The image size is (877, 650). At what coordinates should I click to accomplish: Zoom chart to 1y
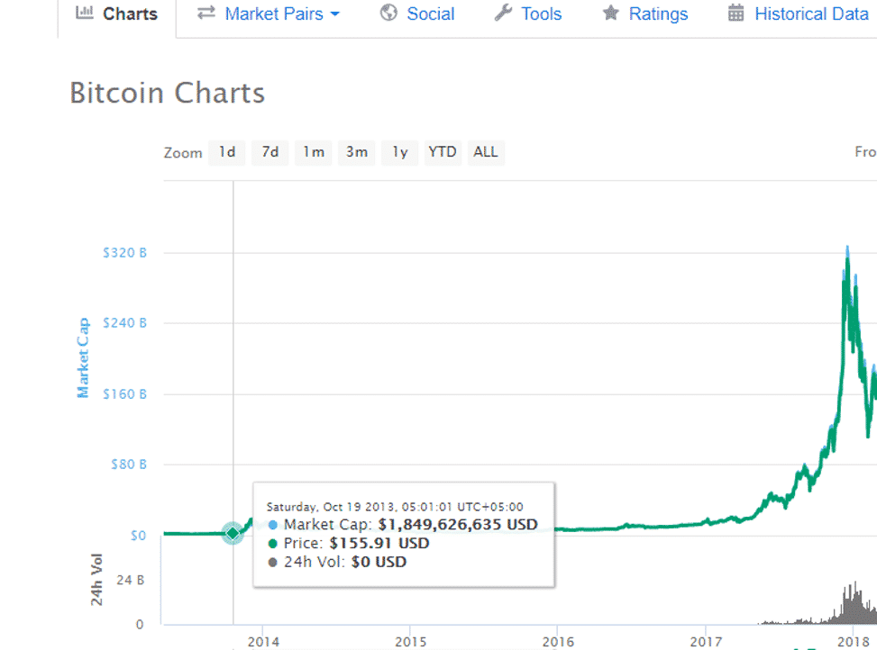(x=400, y=152)
